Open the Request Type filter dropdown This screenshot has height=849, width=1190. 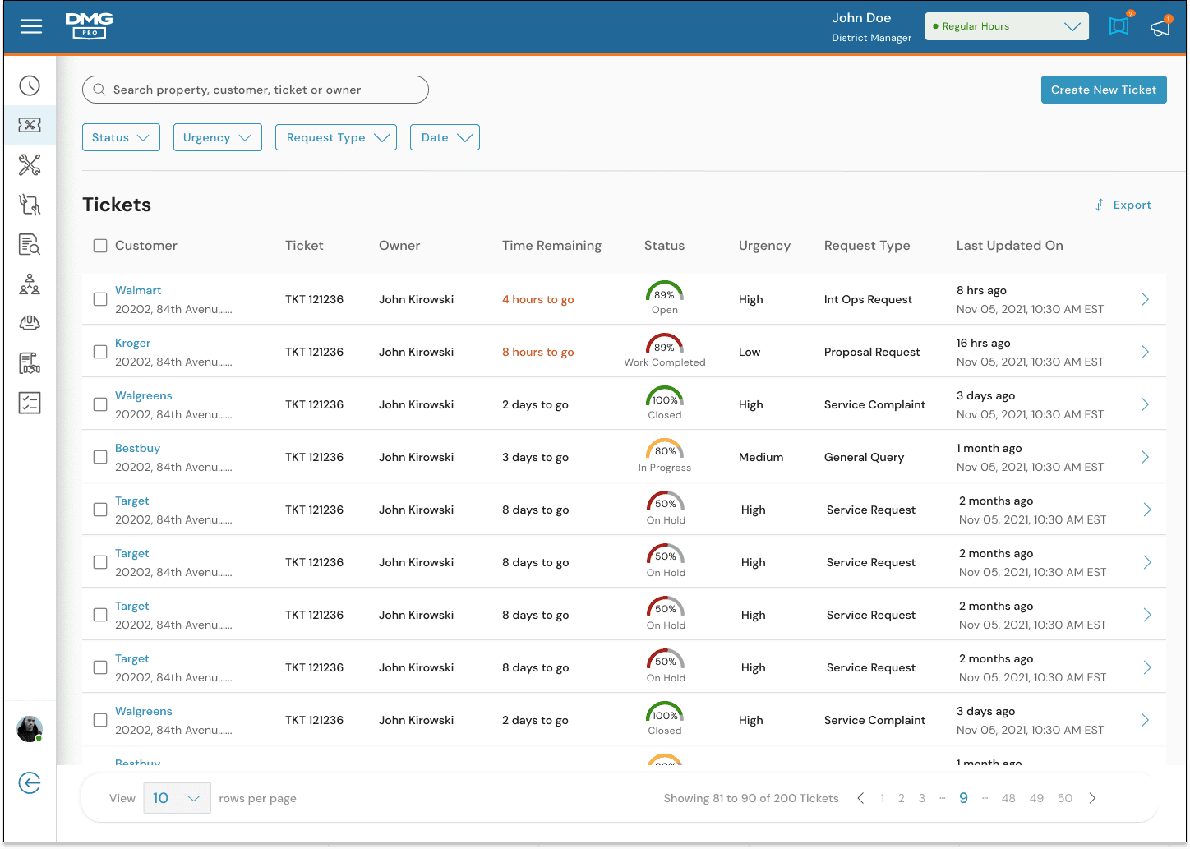(x=336, y=137)
